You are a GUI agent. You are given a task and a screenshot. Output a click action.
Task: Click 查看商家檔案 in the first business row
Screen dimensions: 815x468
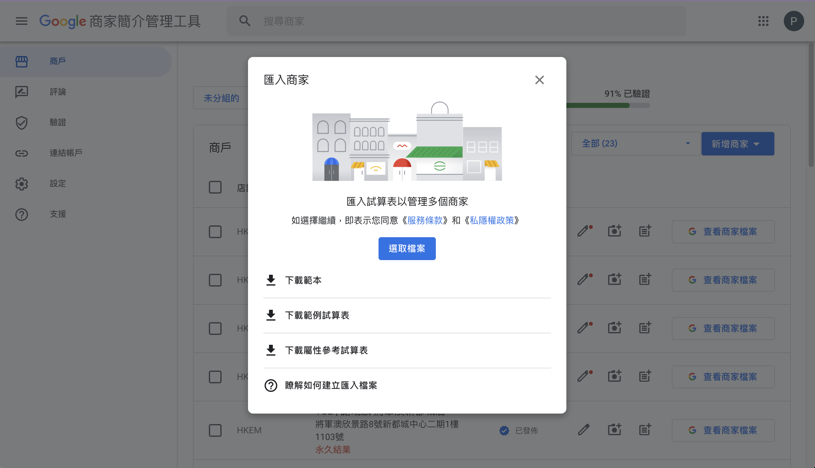pos(723,232)
